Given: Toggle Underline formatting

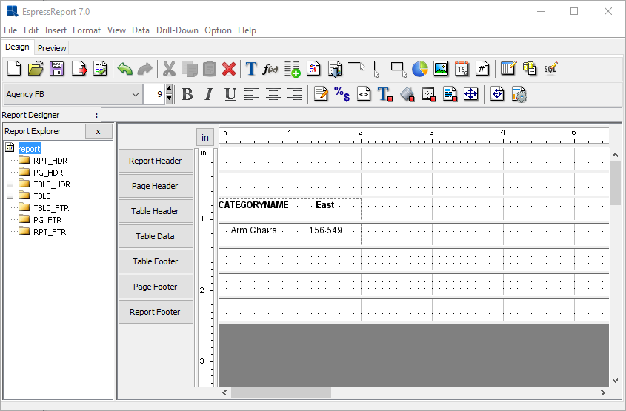Looking at the screenshot, I should (230, 94).
